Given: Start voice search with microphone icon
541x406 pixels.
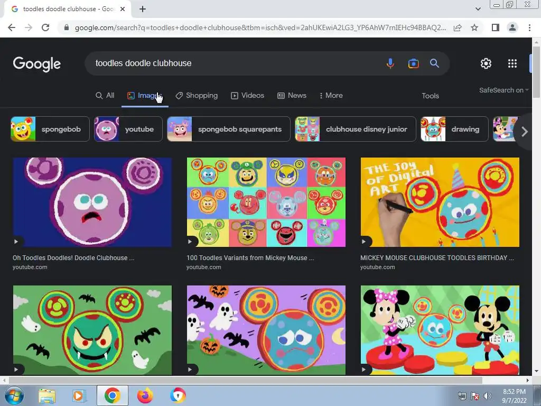Looking at the screenshot, I should (x=390, y=63).
